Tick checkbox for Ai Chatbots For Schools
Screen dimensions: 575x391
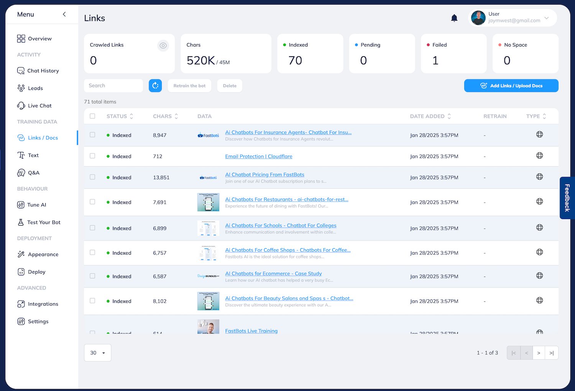pyautogui.click(x=92, y=228)
